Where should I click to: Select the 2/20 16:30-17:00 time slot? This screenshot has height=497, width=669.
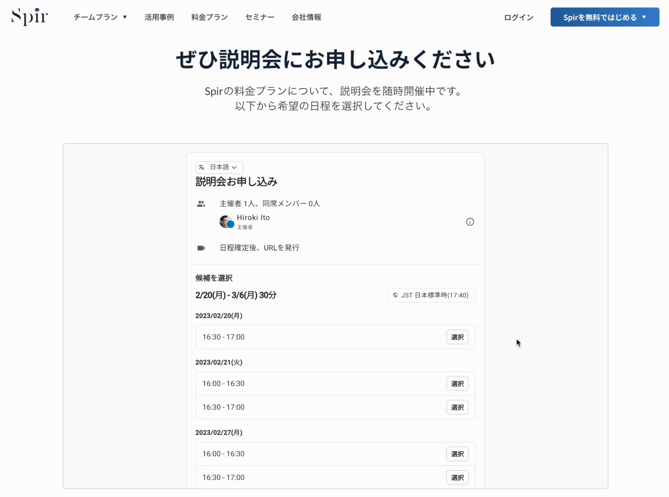[x=457, y=337]
